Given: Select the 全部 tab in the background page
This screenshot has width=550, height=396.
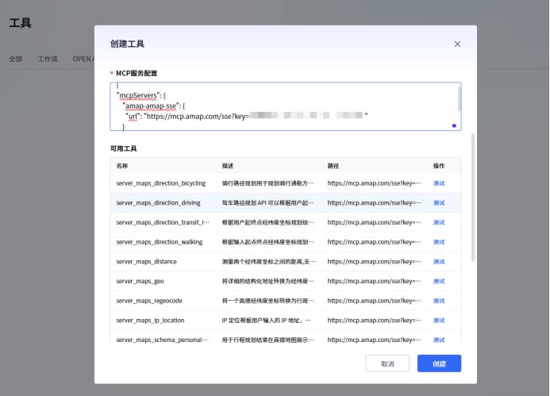Looking at the screenshot, I should tap(15, 59).
